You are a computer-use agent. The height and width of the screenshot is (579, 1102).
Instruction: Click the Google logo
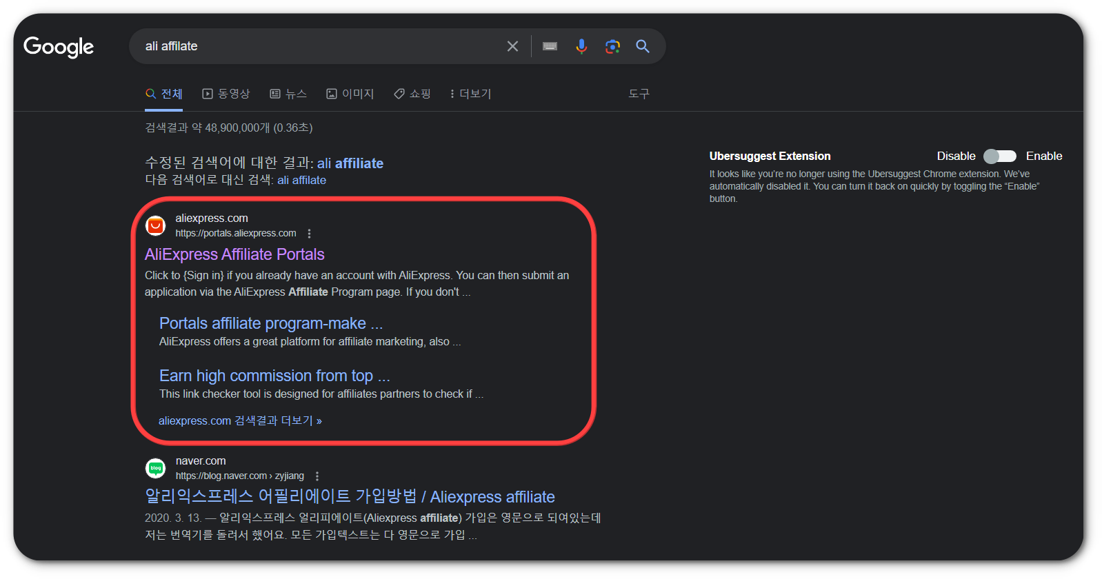(x=59, y=47)
